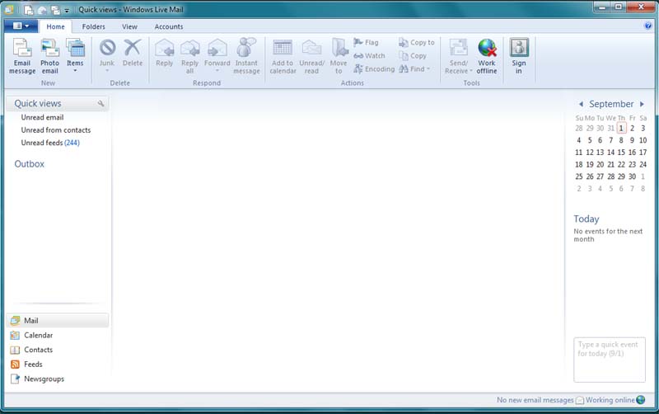Open the Items dropdown in New group
The width and height of the screenshot is (659, 414).
click(75, 56)
